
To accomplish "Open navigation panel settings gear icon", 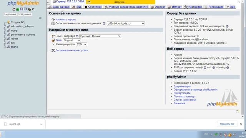I will (29, 9).
